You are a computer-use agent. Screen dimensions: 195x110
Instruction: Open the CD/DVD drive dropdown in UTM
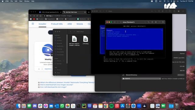141,79
